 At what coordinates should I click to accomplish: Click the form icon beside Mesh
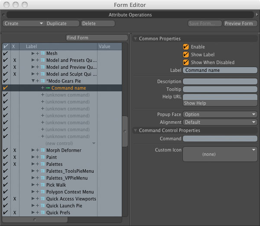tap(42, 53)
